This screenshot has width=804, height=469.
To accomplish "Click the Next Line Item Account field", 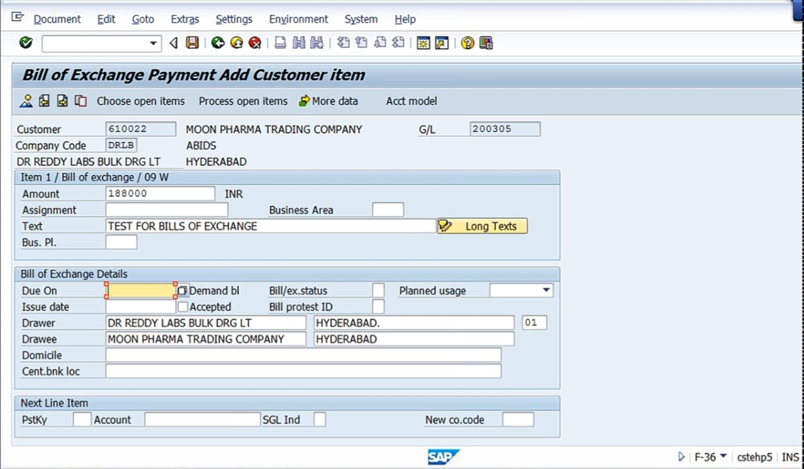I will pyautogui.click(x=203, y=419).
